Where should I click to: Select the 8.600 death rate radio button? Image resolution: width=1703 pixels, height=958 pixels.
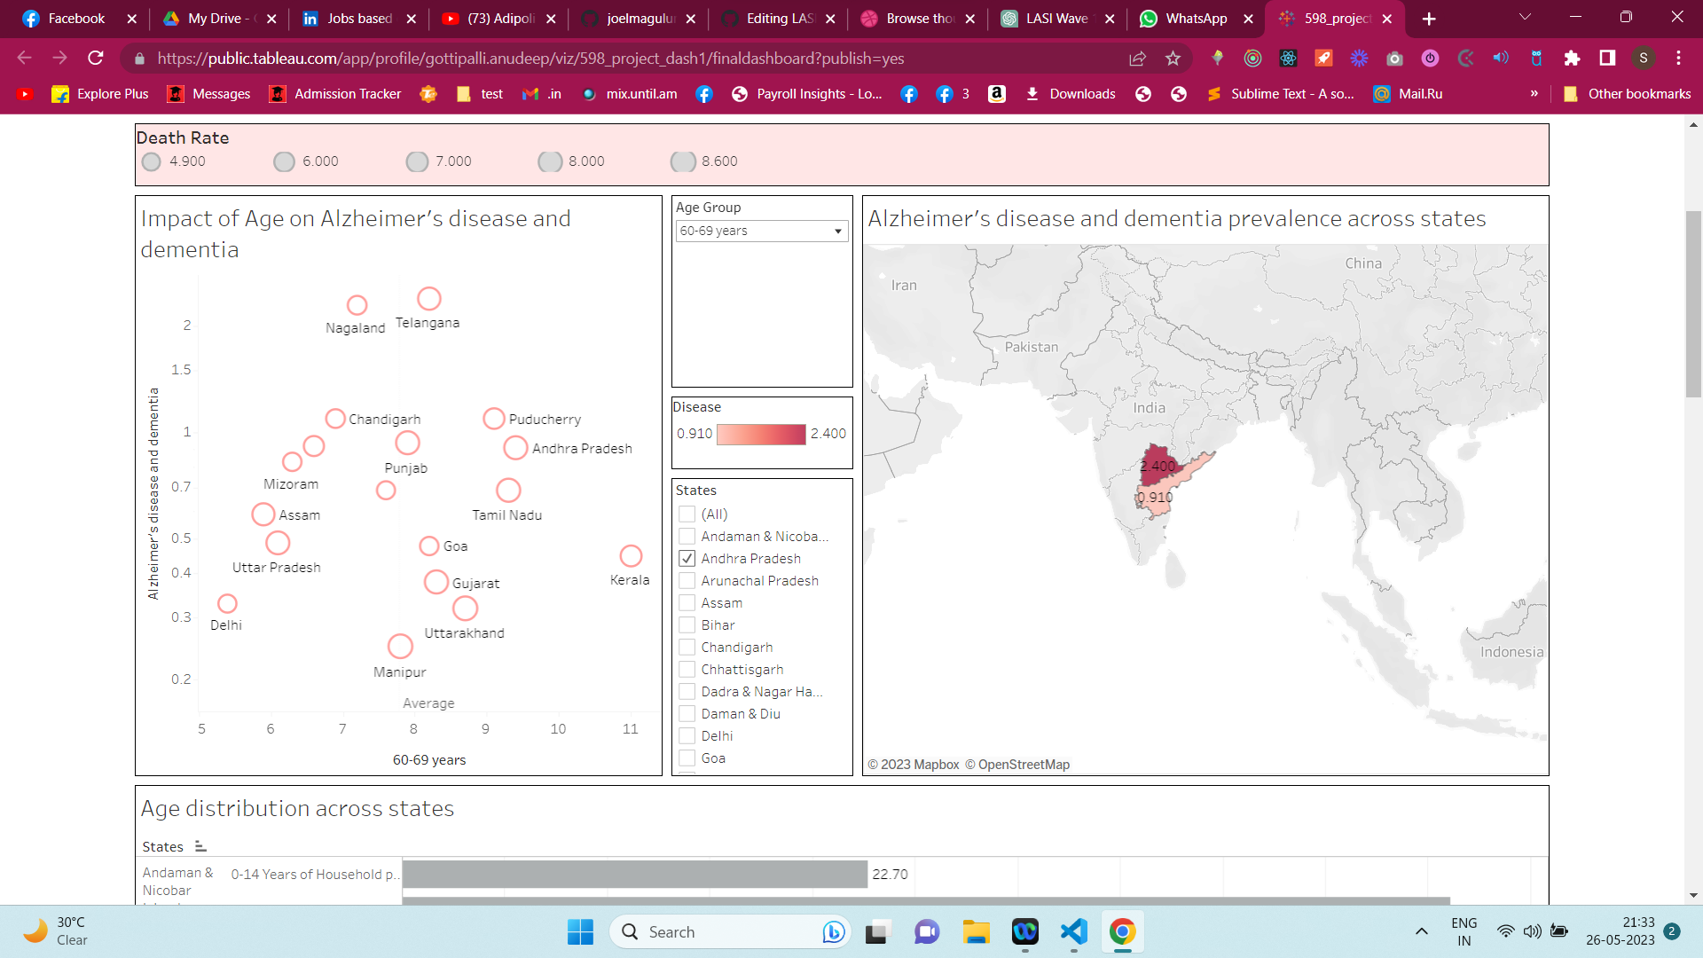683,161
